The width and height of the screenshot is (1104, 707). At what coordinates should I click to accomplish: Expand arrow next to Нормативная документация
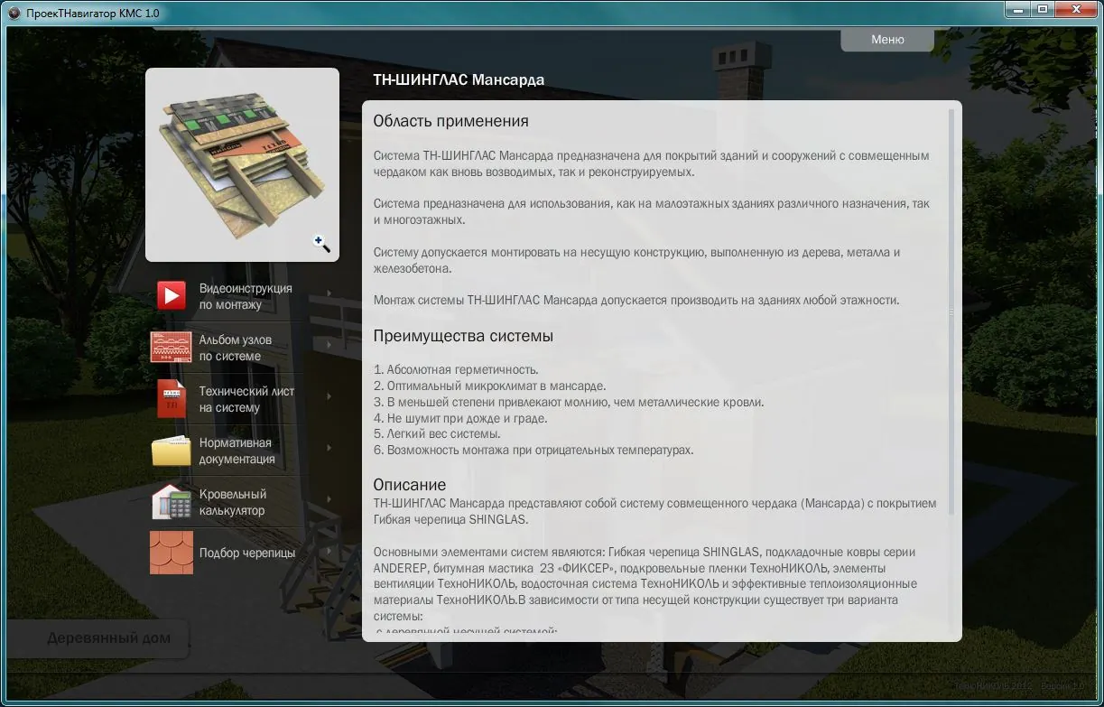click(329, 448)
